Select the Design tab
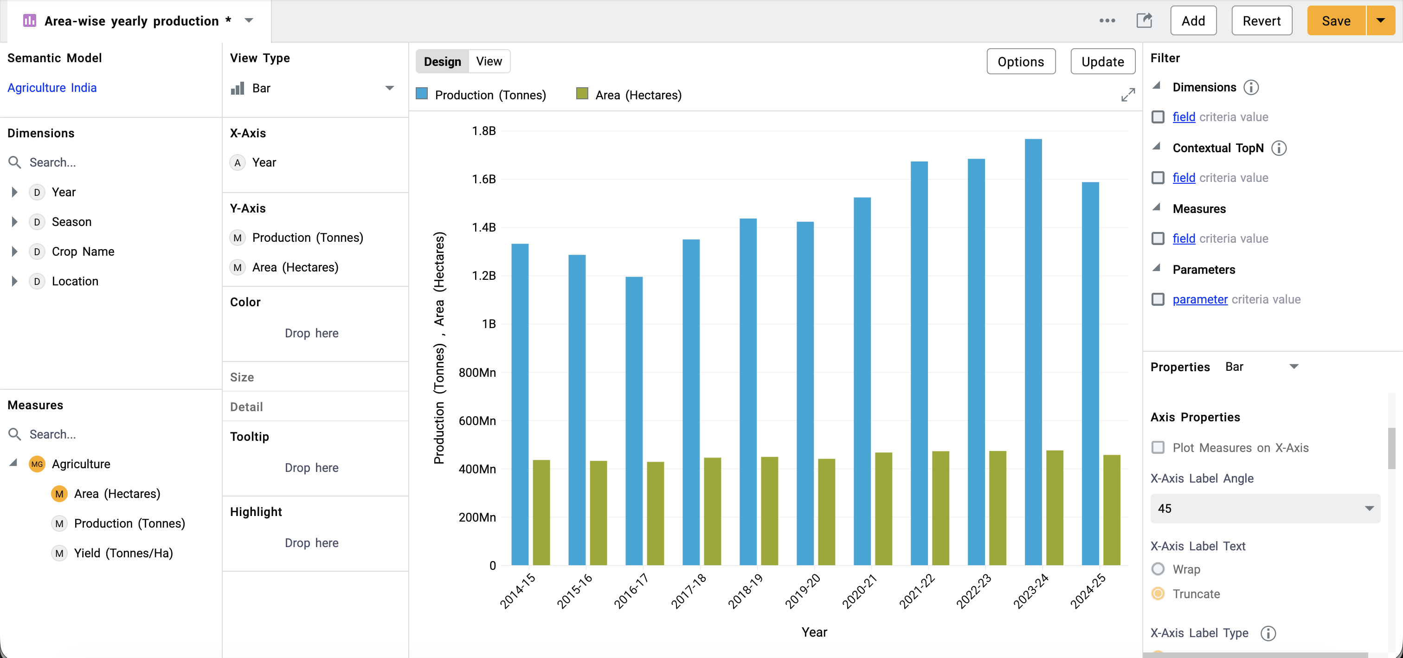Image resolution: width=1403 pixels, height=658 pixels. click(x=442, y=62)
